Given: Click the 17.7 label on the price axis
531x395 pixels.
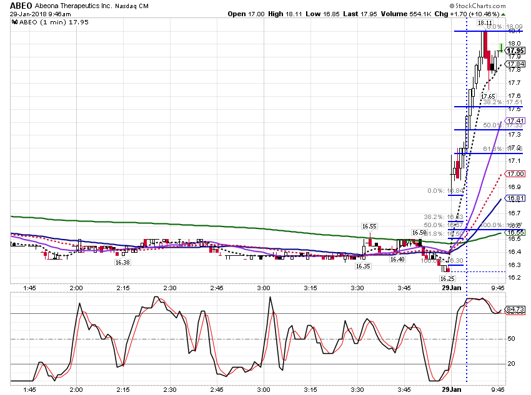Looking at the screenshot, I should pyautogui.click(x=514, y=83).
